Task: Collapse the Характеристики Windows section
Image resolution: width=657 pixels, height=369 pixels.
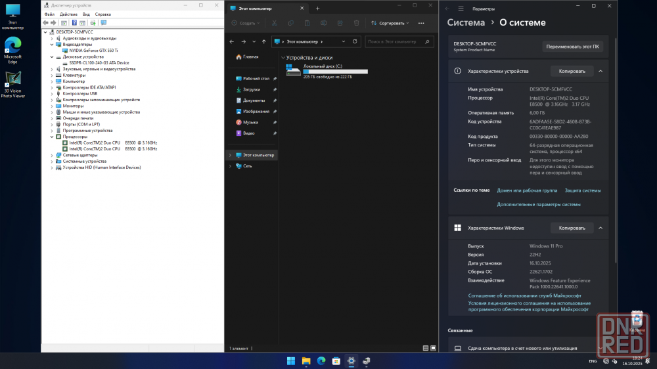Action: (x=600, y=228)
